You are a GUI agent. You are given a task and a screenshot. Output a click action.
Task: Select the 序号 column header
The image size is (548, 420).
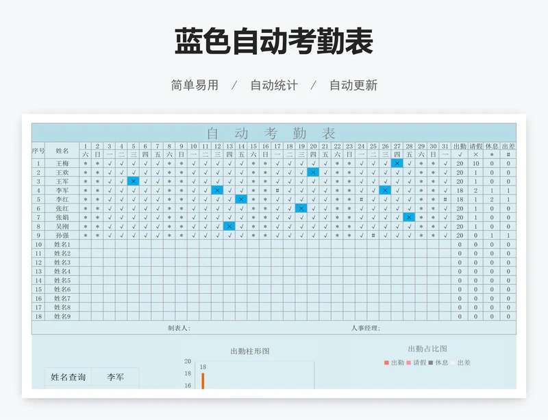coord(38,150)
